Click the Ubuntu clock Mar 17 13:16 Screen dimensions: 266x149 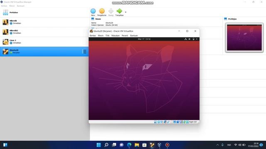144,39
